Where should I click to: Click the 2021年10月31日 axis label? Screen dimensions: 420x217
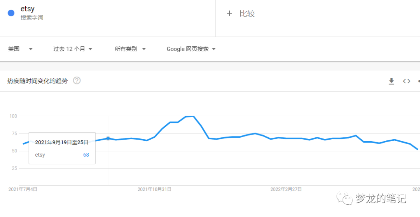click(154, 189)
